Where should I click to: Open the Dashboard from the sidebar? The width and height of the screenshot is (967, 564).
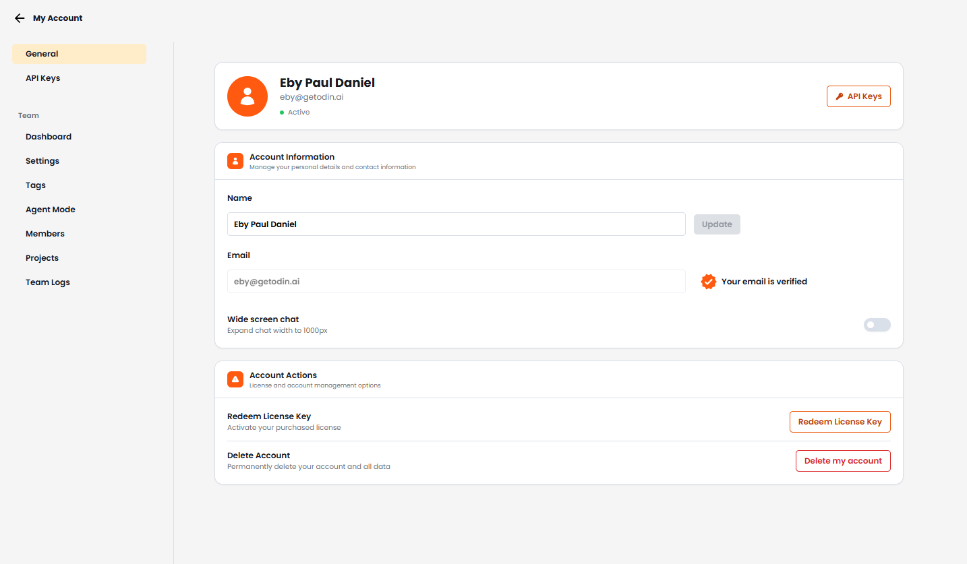point(48,136)
